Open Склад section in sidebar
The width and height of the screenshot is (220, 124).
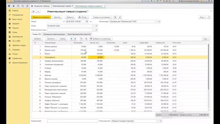(x=14, y=32)
